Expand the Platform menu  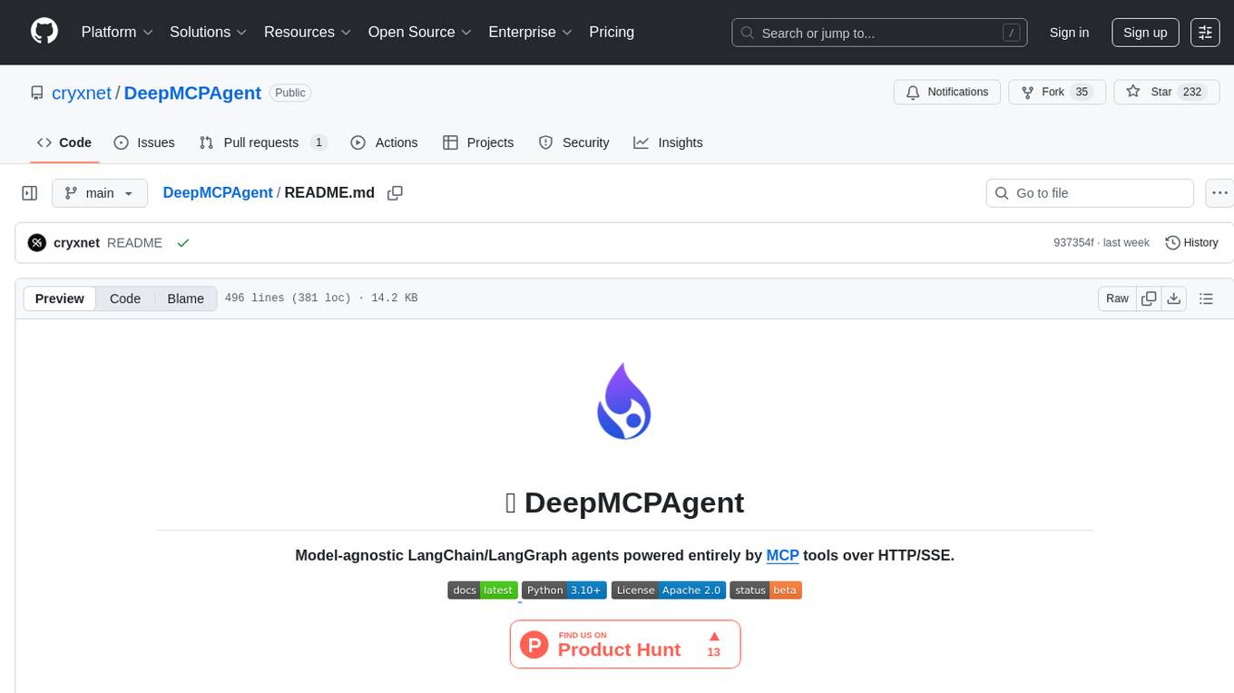pyautogui.click(x=117, y=32)
